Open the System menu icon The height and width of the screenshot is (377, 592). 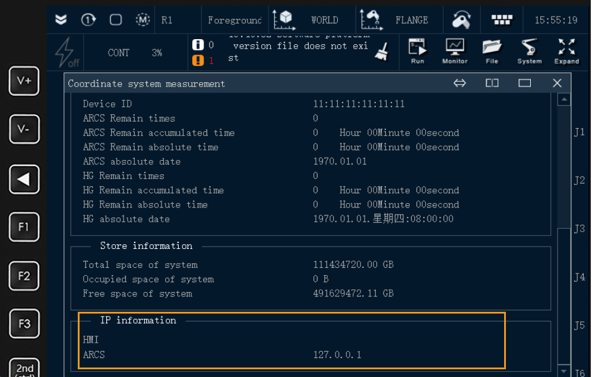(x=529, y=52)
